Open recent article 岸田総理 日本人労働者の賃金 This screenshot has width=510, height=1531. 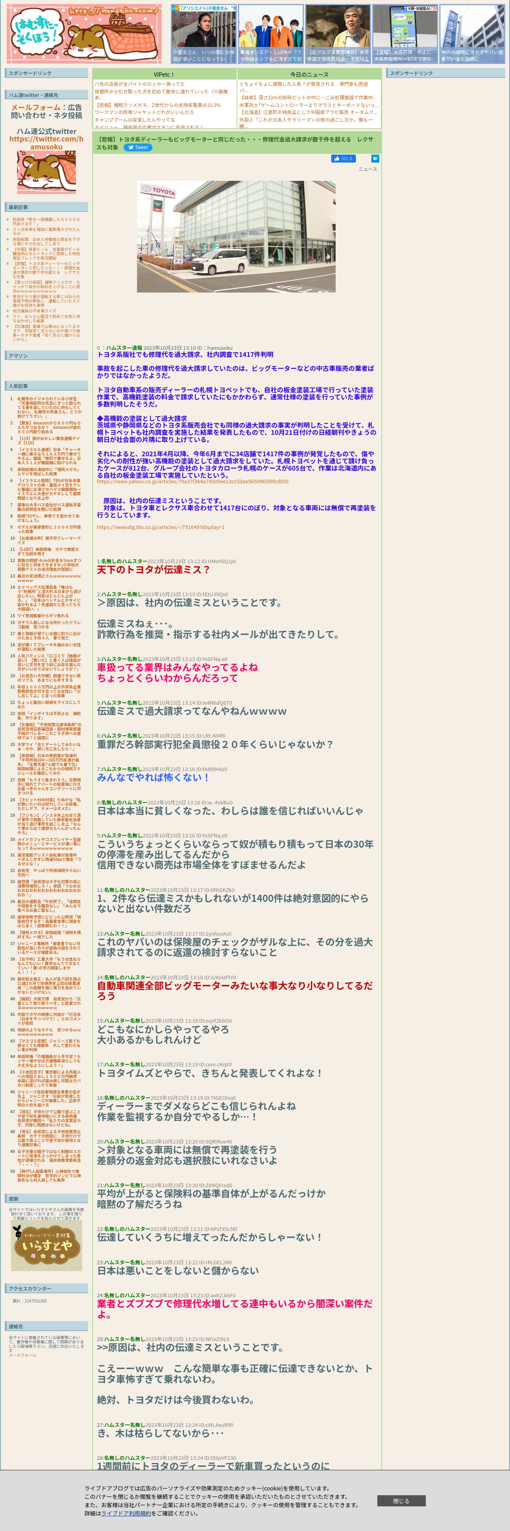46,241
